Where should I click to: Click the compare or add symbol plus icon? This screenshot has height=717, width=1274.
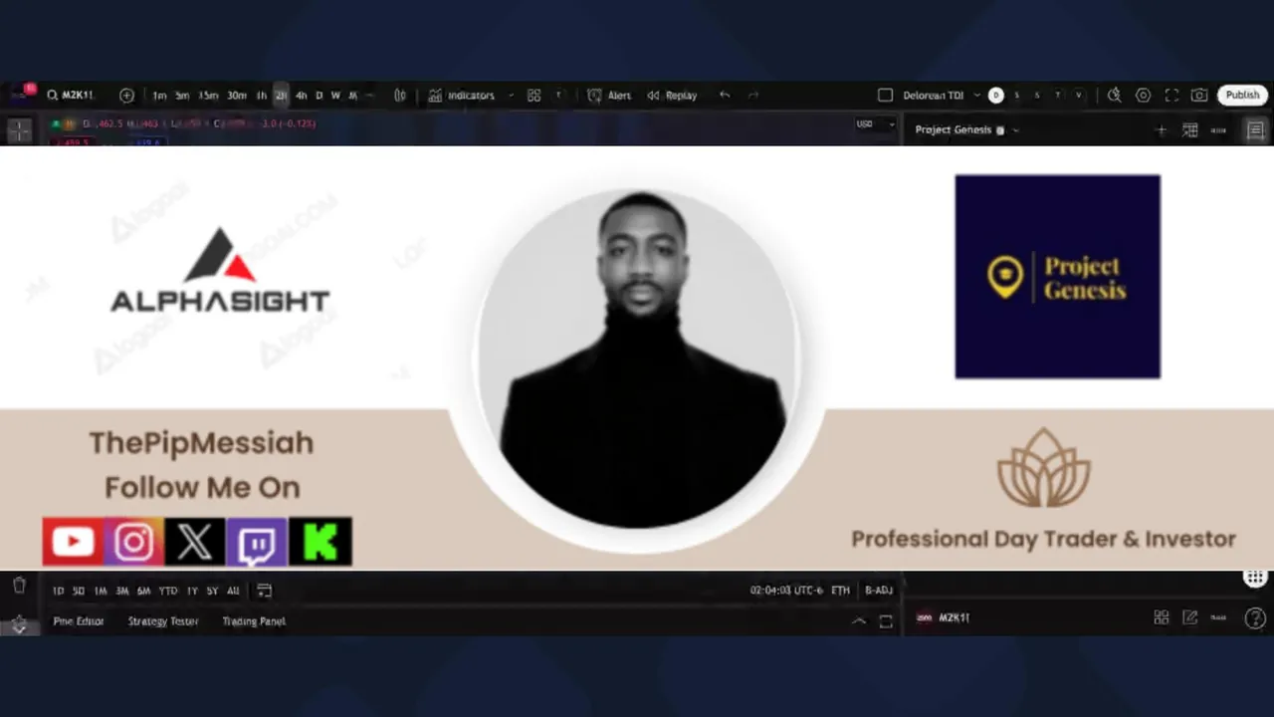[126, 96]
